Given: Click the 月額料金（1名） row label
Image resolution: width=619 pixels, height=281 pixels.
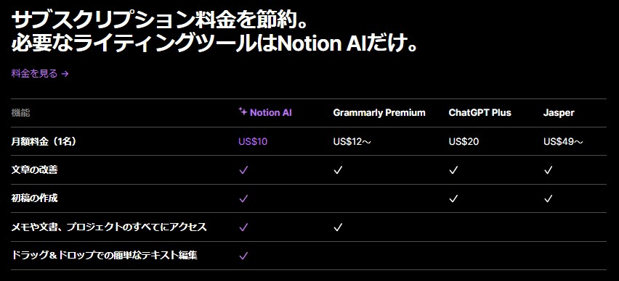Looking at the screenshot, I should point(44,142).
